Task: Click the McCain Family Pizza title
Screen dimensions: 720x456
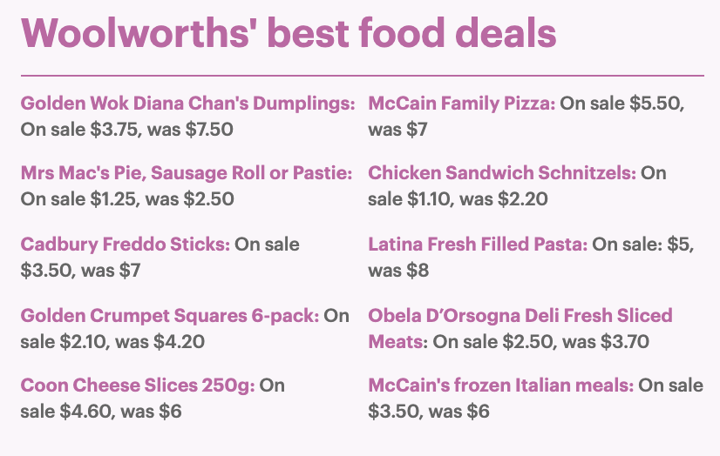Action: 462,104
